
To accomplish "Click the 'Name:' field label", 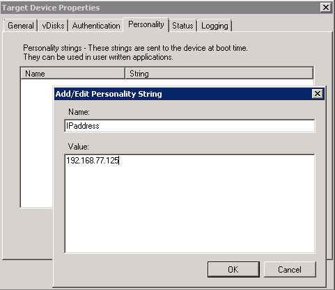I will (x=79, y=112).
